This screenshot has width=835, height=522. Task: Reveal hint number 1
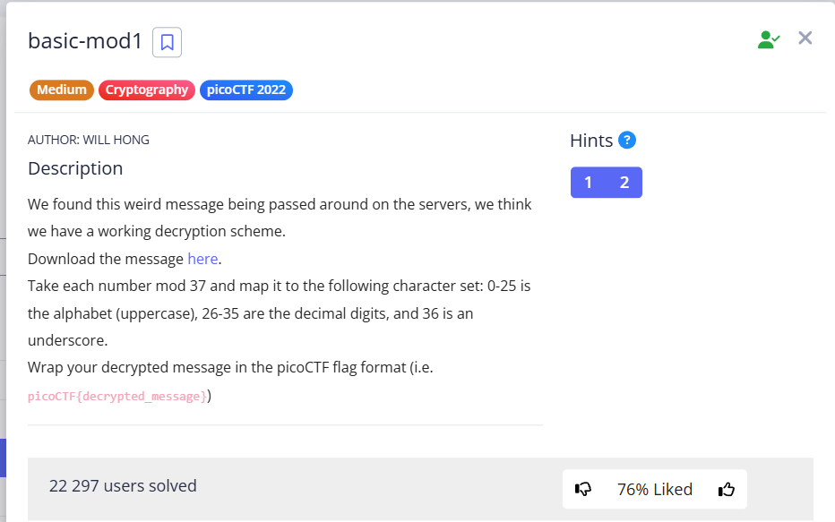coord(588,183)
